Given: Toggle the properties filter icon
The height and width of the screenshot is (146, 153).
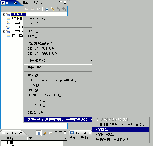Looking at the screenshot, I should point(45,133).
